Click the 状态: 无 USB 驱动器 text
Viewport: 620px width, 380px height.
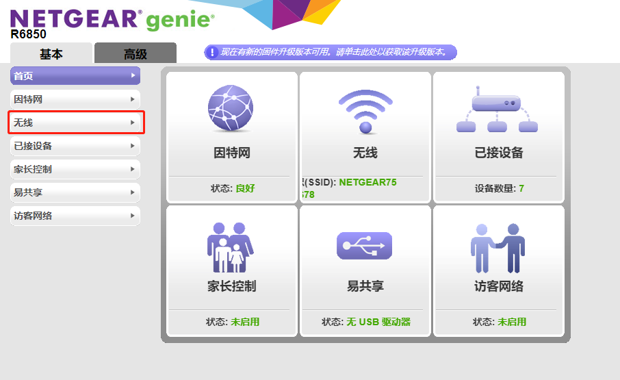pyautogui.click(x=366, y=322)
